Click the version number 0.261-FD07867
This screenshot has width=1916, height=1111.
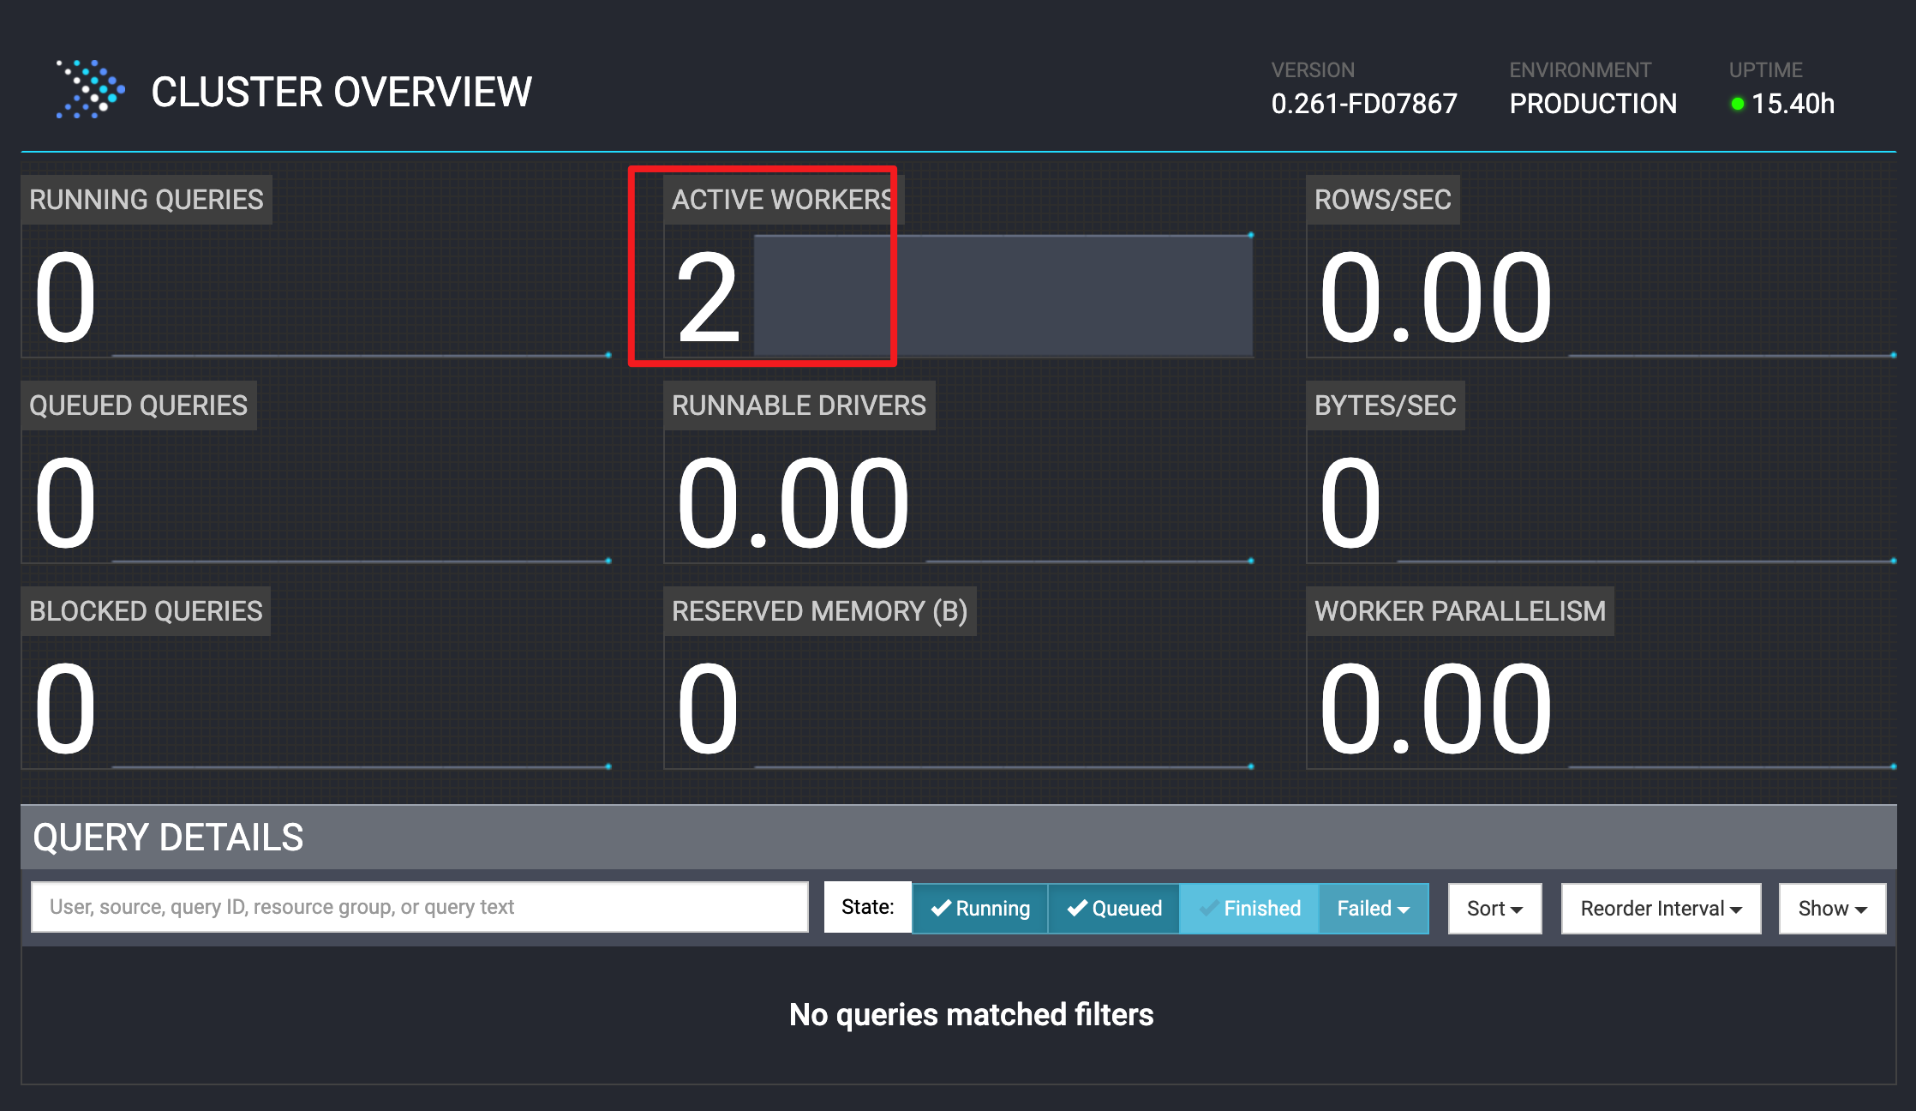[x=1364, y=104]
